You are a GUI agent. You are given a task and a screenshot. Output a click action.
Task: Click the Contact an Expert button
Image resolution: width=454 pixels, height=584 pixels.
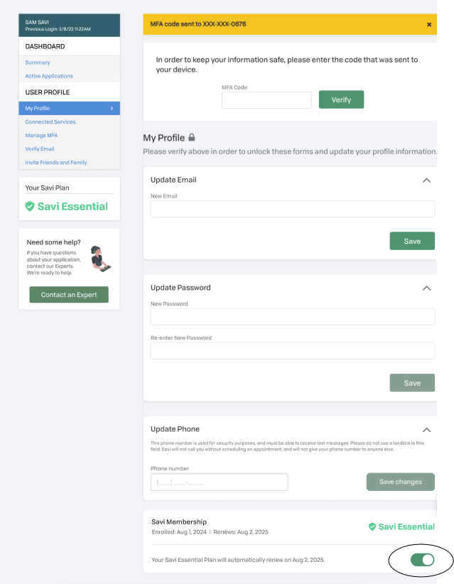coord(69,295)
